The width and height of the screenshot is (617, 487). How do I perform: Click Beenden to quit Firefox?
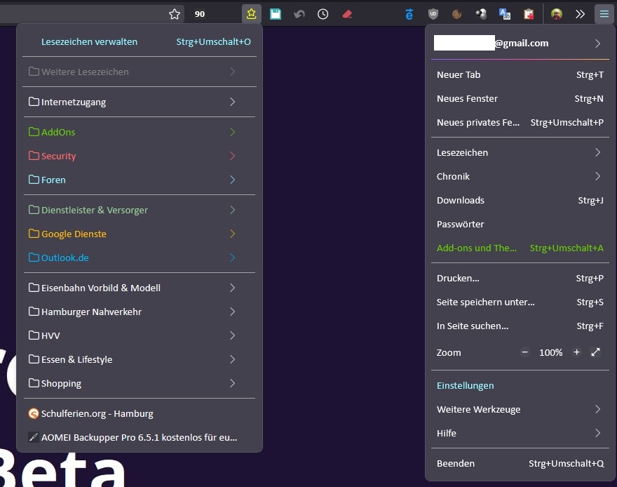[x=520, y=463]
